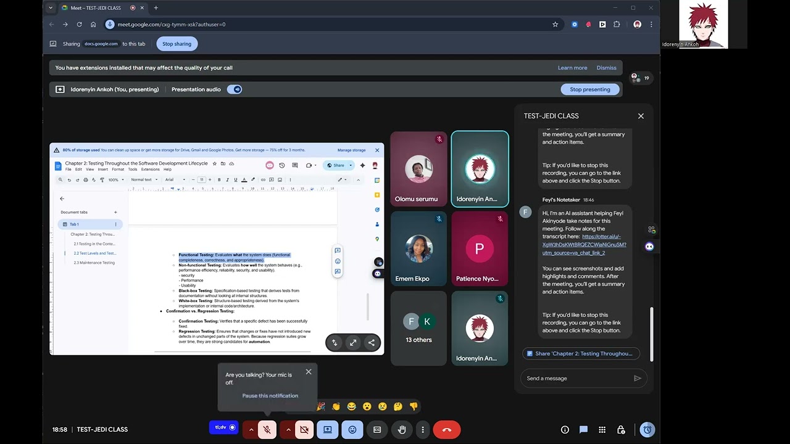Toggle captions in the Meet control bar
This screenshot has width=790, height=444.
point(377,429)
